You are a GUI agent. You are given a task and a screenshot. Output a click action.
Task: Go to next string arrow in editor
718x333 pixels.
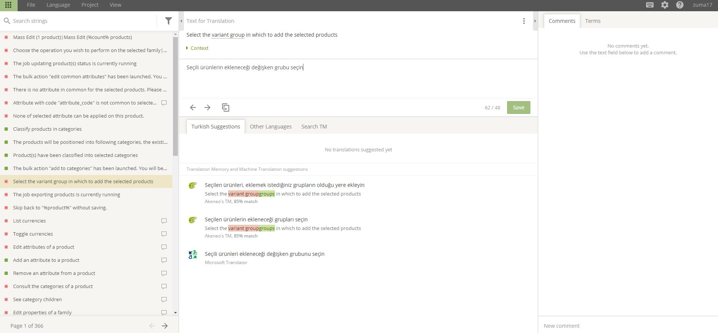click(207, 108)
